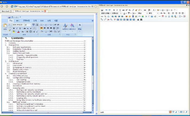Viewport: 190px width, 116px height.
Task: Click the save disk icon in right editor toolbar
Action: tap(102, 10)
